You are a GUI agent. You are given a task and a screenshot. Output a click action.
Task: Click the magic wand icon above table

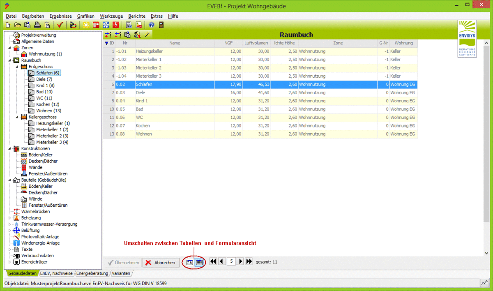[147, 35]
